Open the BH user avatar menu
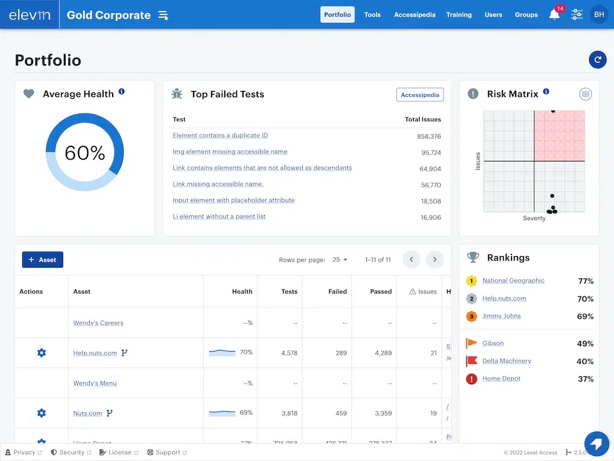Image resolution: width=614 pixels, height=461 pixels. [599, 14]
